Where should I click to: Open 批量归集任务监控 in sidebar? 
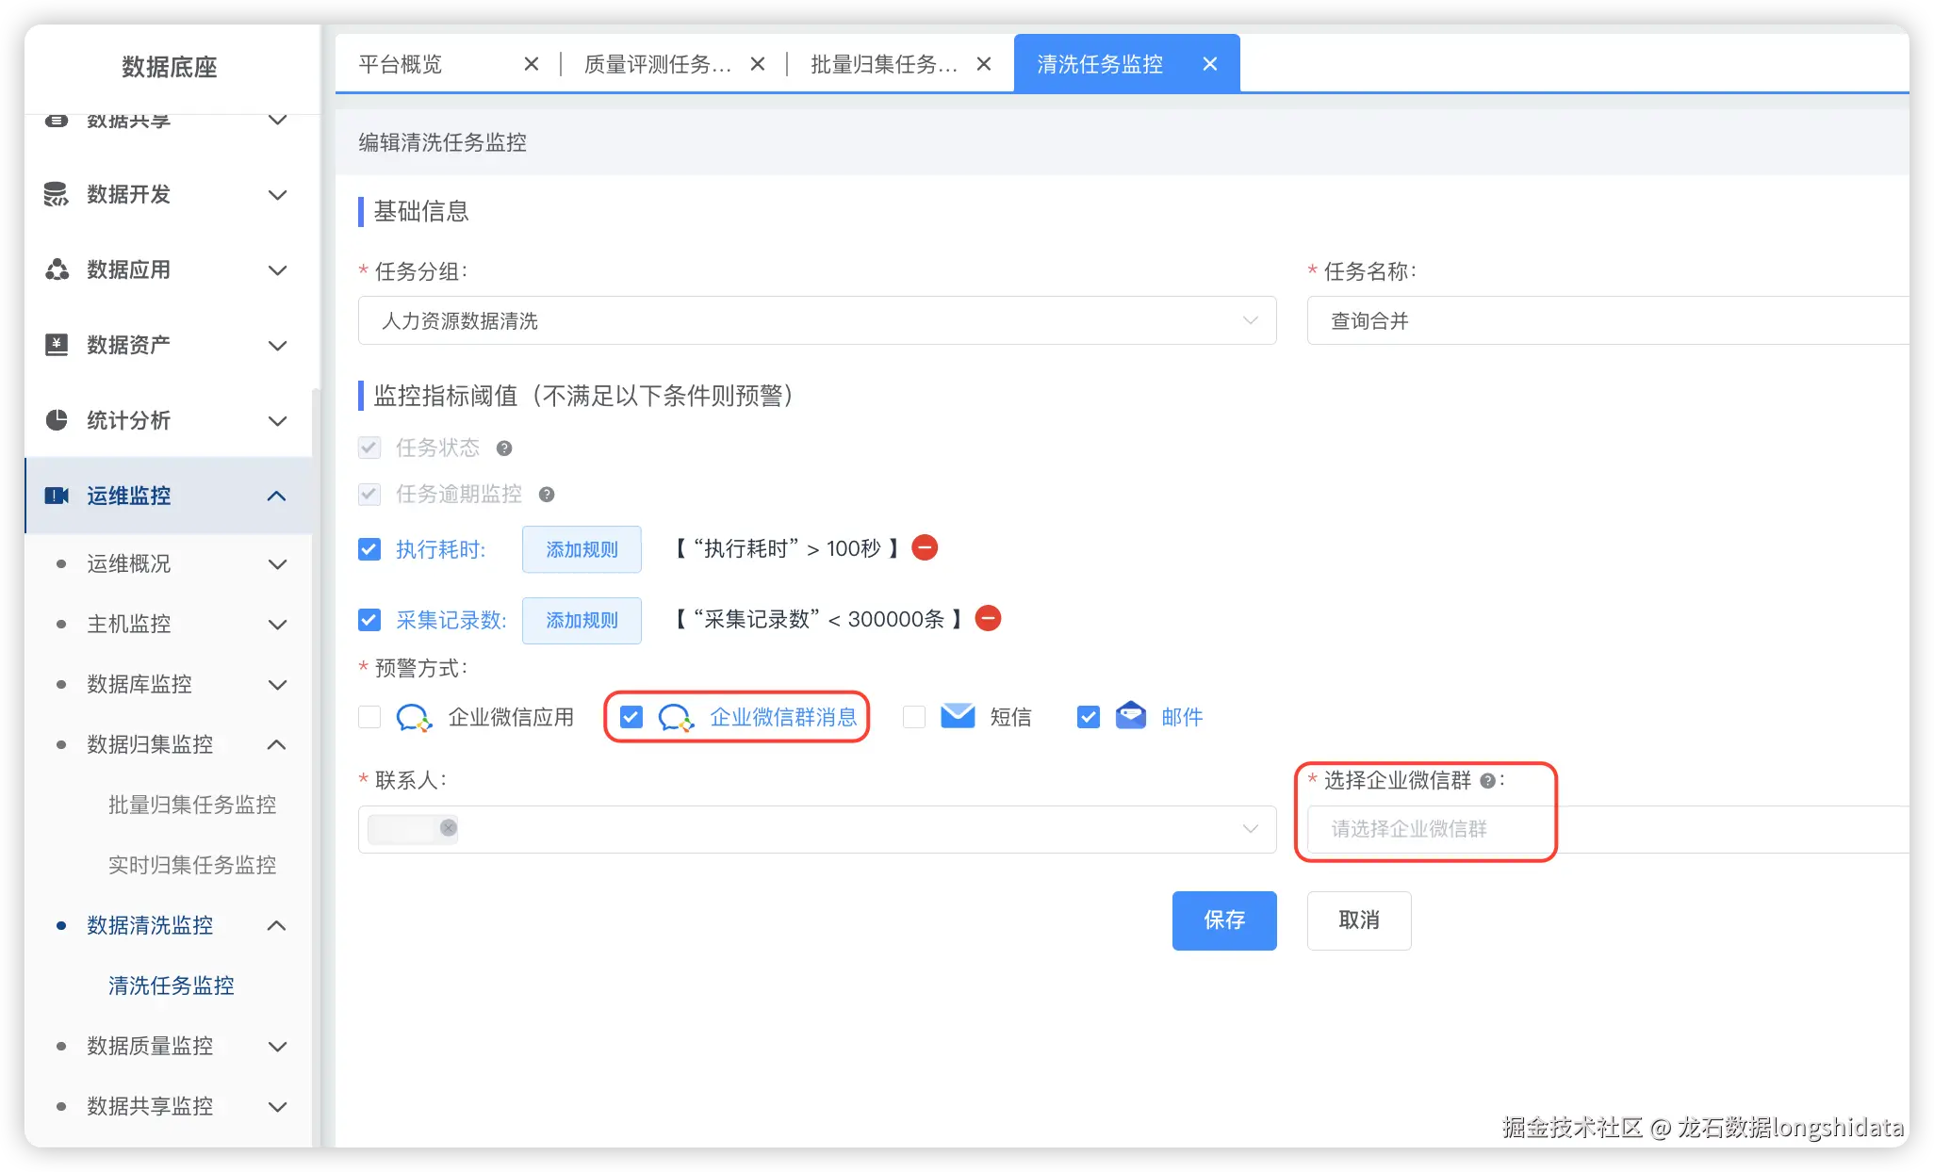click(191, 805)
